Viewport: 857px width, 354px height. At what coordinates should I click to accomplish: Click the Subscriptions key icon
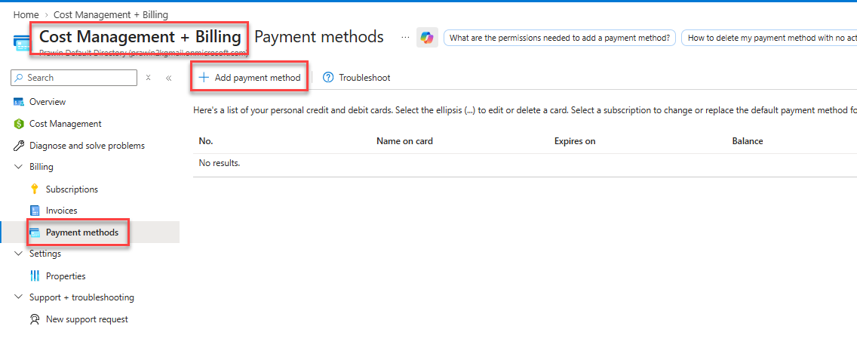tap(35, 189)
